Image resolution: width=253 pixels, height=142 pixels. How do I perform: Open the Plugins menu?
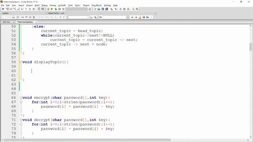[86, 5]
